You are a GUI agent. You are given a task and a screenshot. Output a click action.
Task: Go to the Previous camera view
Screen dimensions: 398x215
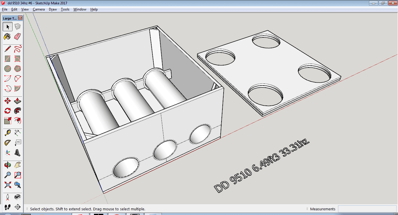coord(18,185)
